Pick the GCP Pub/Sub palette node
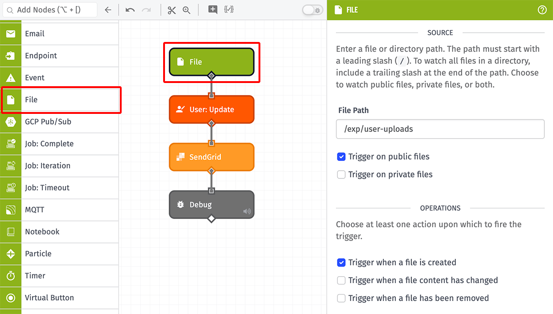The image size is (553, 314). [59, 122]
